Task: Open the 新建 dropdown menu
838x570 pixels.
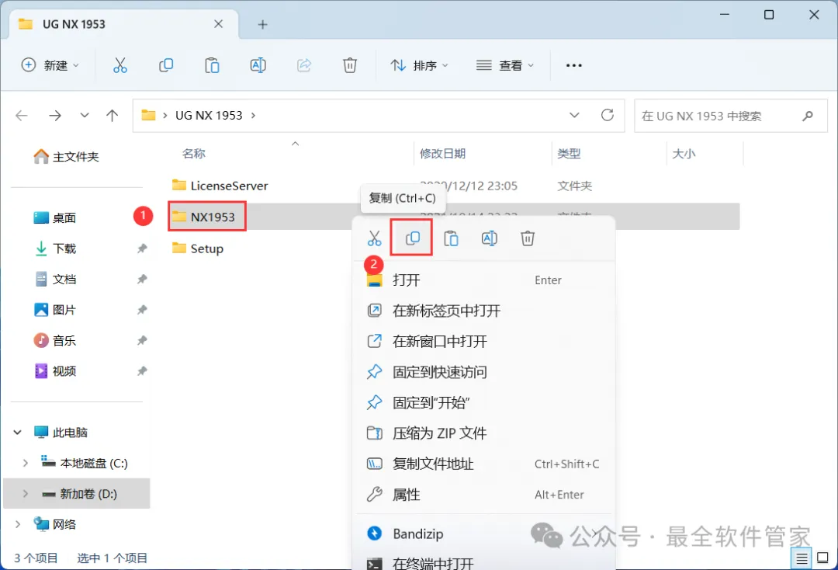Action: pyautogui.click(x=50, y=65)
